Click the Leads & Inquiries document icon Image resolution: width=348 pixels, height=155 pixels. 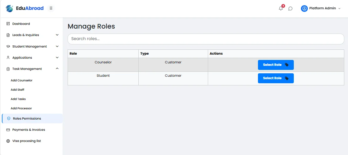click(x=8, y=35)
